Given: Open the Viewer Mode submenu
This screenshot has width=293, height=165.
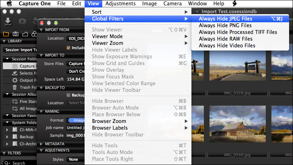Looking at the screenshot, I should pyautogui.click(x=138, y=36).
